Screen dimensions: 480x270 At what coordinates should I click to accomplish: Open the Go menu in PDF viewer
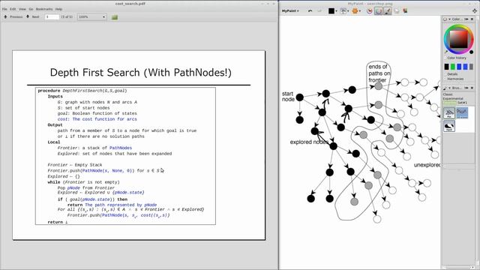click(31, 9)
